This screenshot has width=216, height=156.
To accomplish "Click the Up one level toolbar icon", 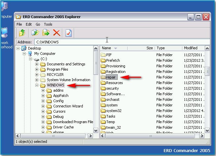I will 22,33.
